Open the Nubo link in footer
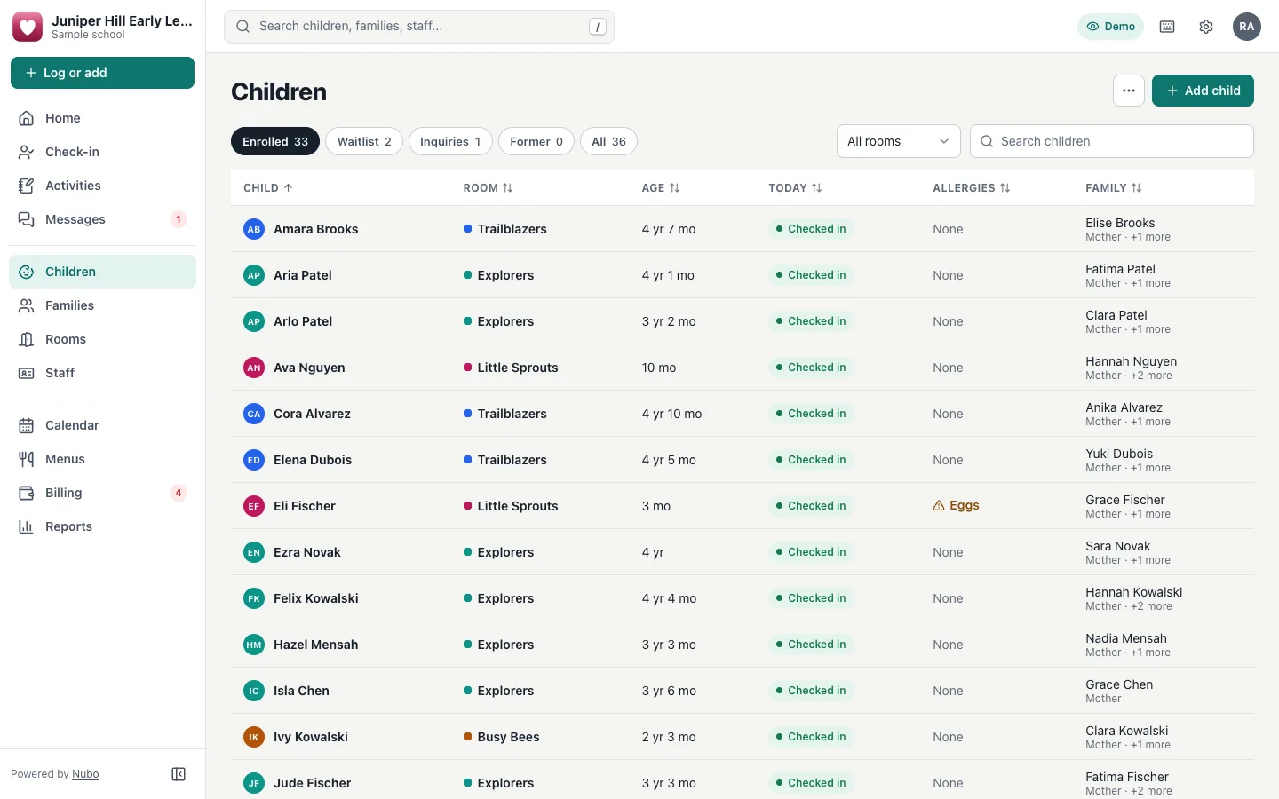Viewport: 1279px width, 799px height. [85, 774]
